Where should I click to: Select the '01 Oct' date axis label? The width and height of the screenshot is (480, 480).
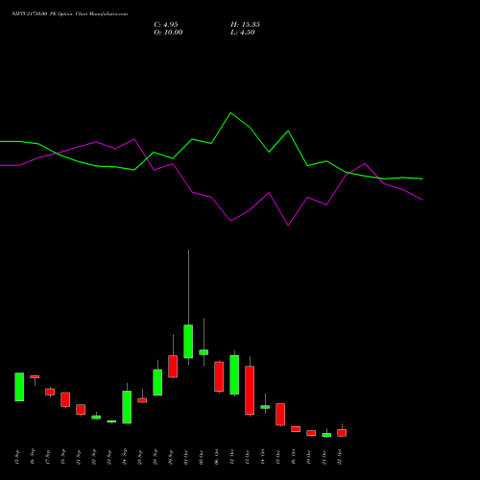coord(186,457)
